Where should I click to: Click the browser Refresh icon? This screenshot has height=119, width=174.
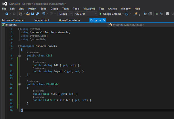coord(127,14)
